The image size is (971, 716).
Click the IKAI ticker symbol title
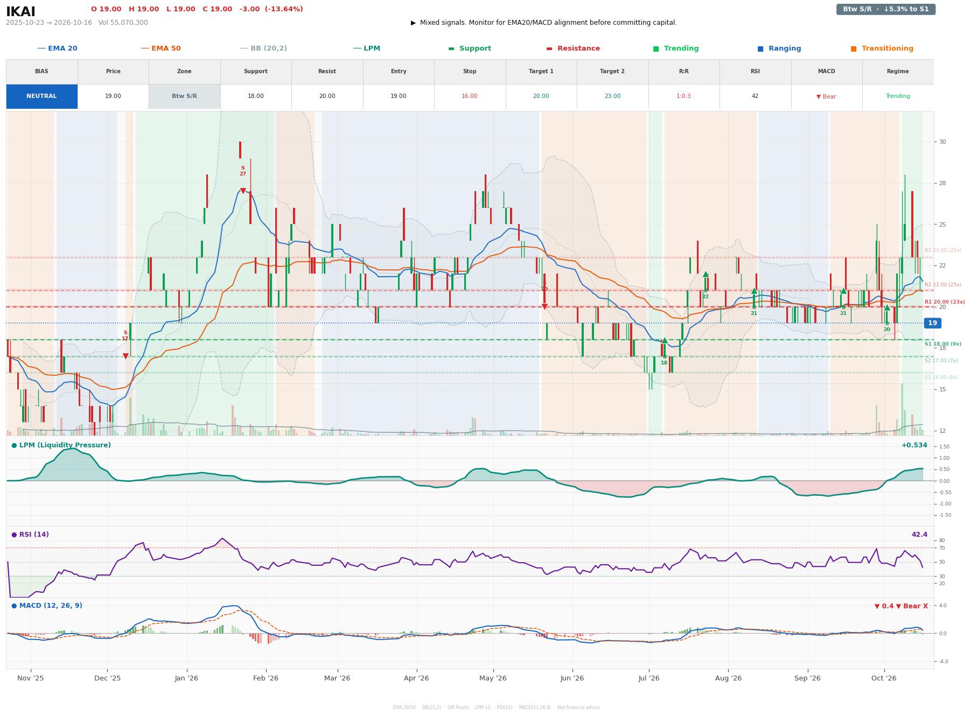(x=20, y=12)
